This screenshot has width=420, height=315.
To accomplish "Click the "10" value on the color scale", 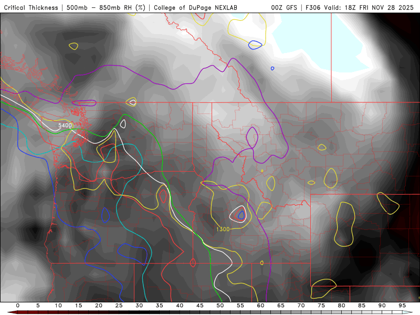I will 58,306.
